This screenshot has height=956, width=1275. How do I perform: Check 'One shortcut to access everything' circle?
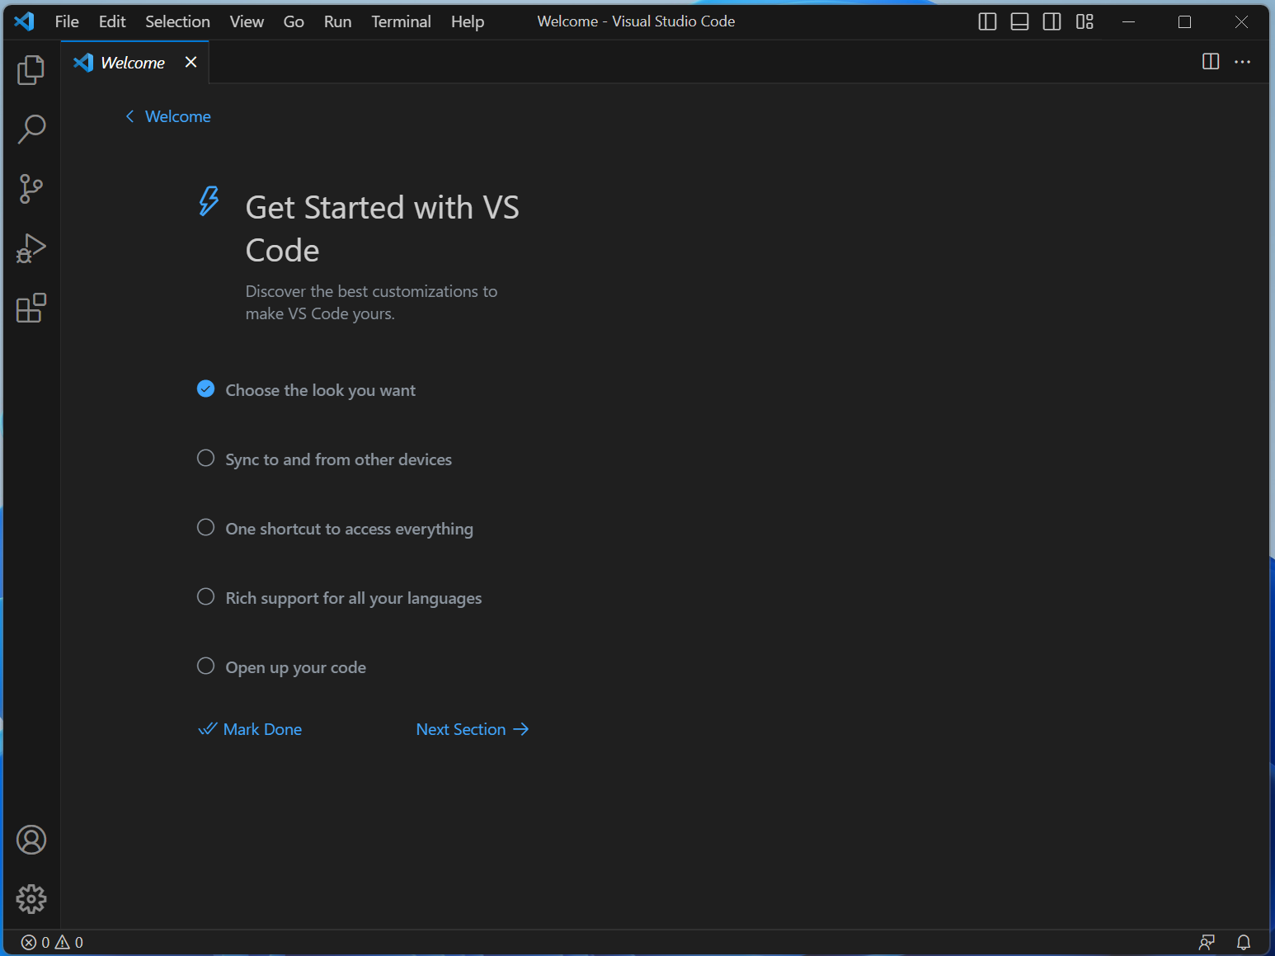click(206, 527)
